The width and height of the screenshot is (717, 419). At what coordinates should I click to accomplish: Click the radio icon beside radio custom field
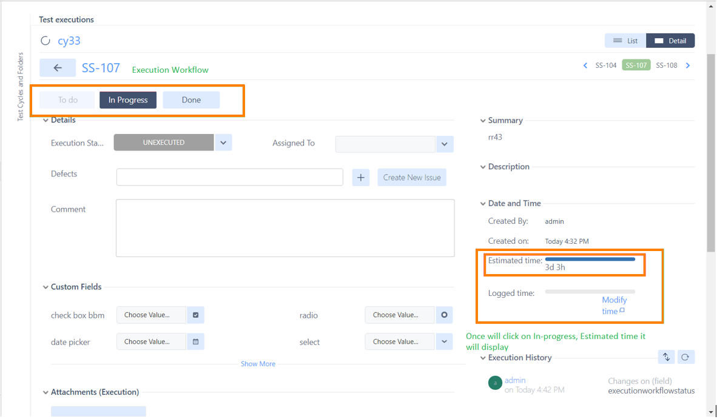point(444,315)
